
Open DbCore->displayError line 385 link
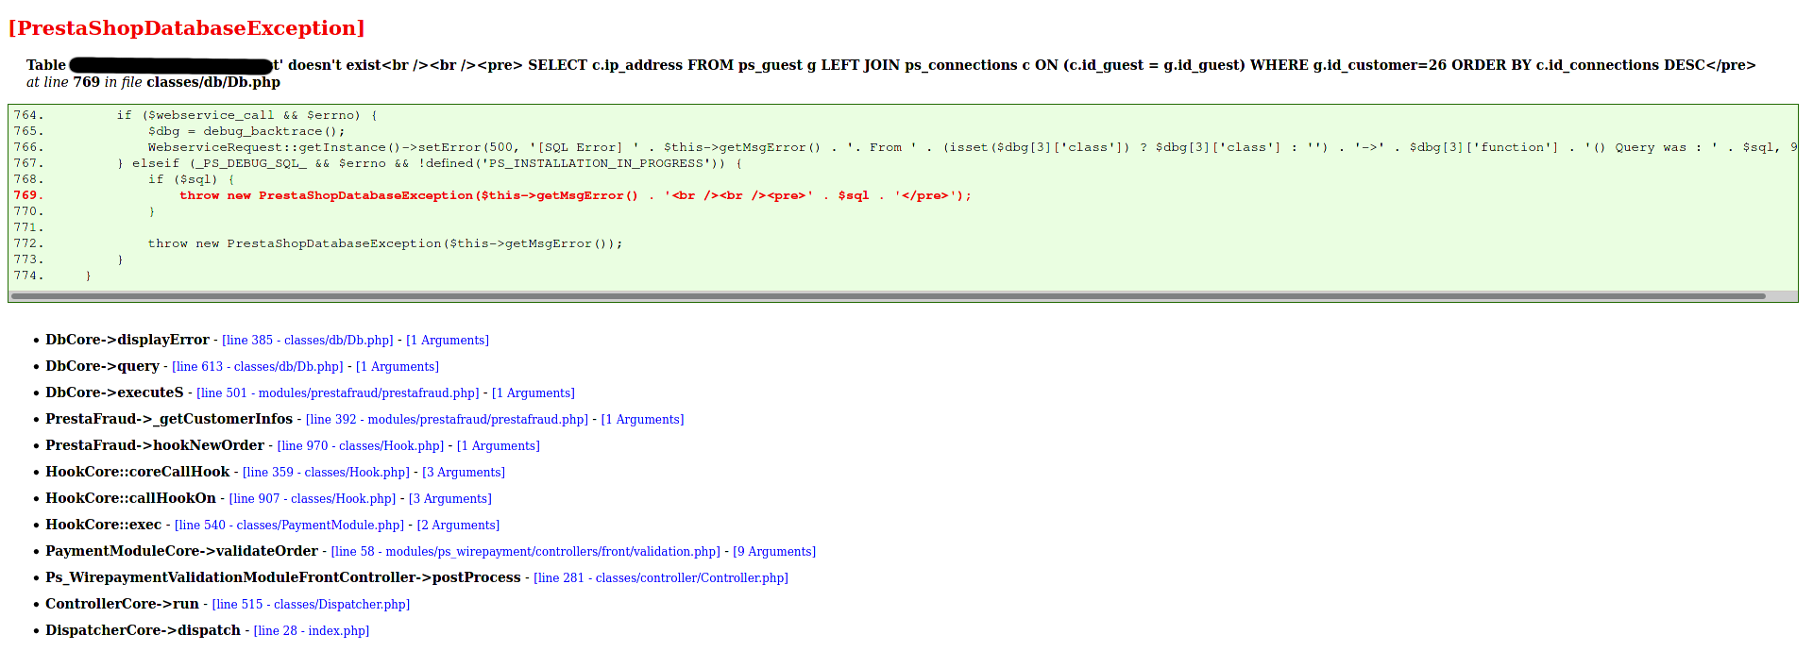308,341
